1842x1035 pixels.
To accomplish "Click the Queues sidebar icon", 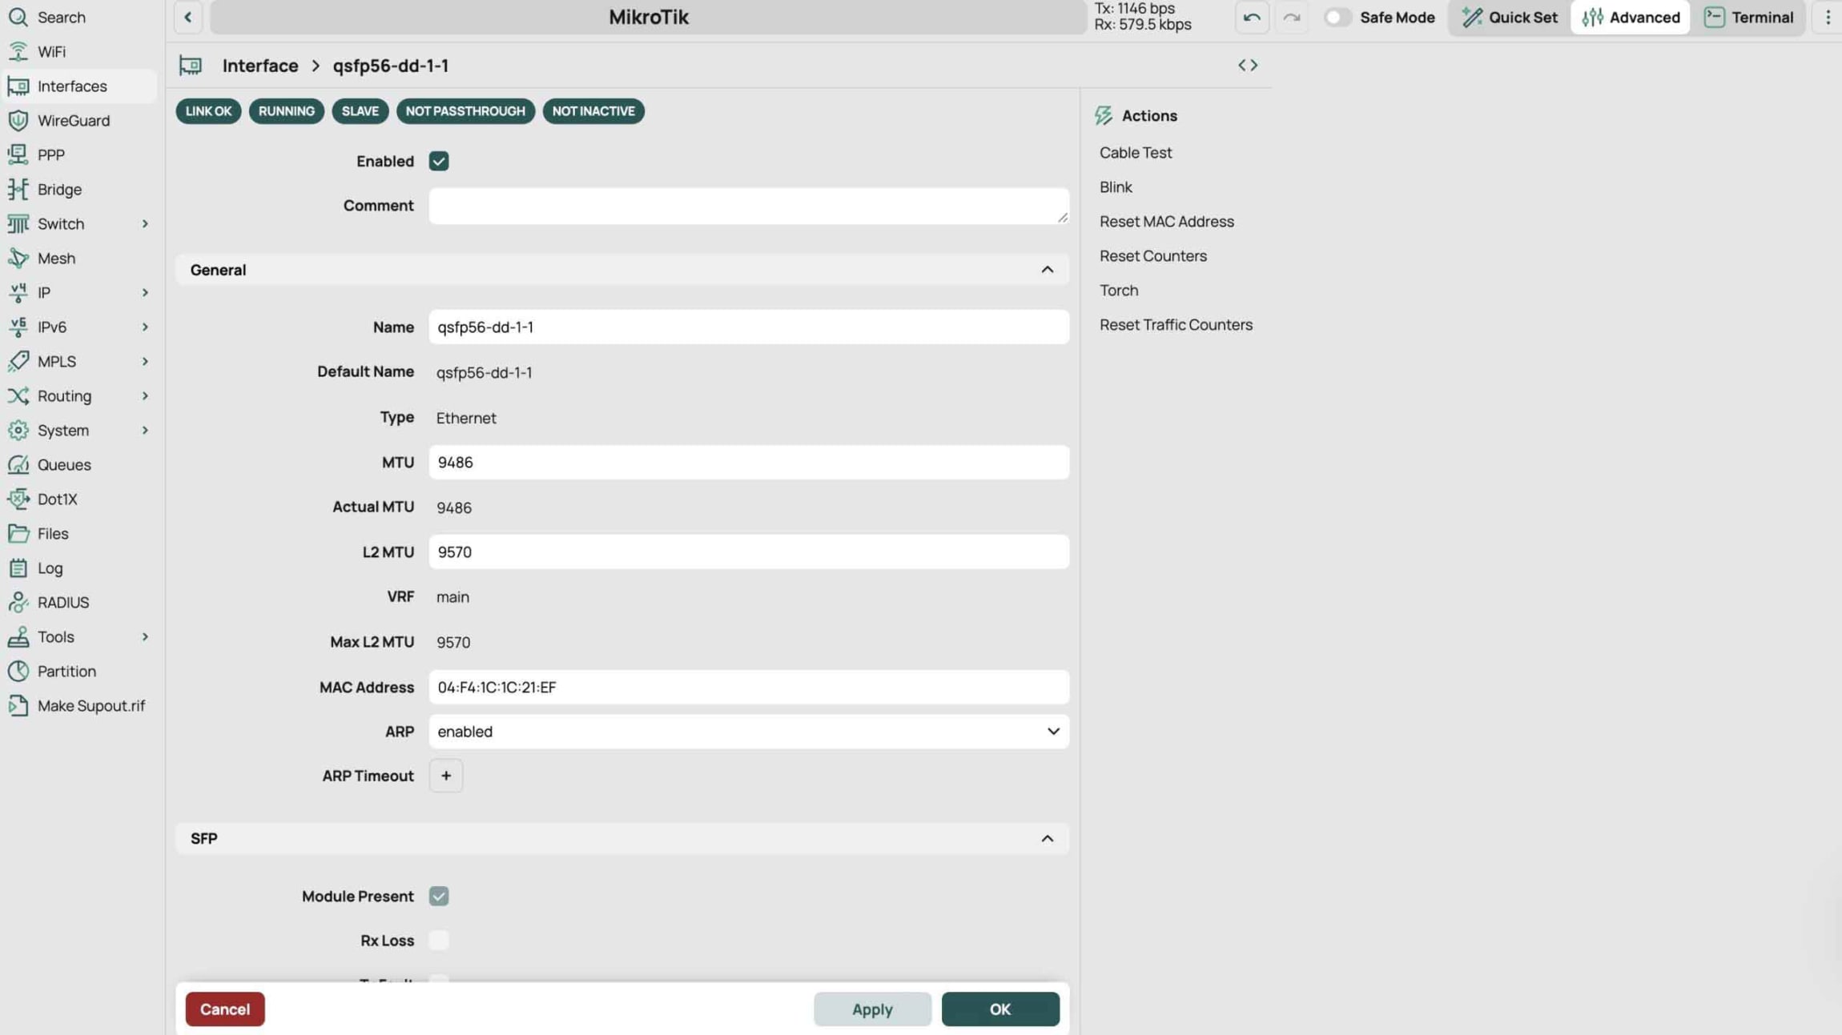I will (x=18, y=464).
